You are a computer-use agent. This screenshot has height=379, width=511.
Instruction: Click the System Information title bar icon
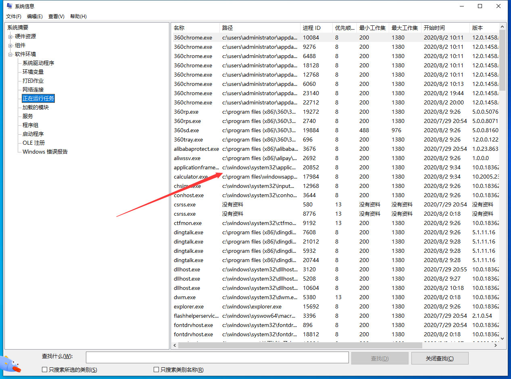point(9,6)
